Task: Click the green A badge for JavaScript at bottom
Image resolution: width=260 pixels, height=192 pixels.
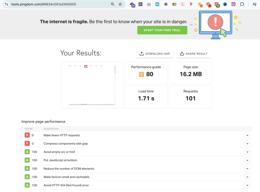Action: (27, 160)
